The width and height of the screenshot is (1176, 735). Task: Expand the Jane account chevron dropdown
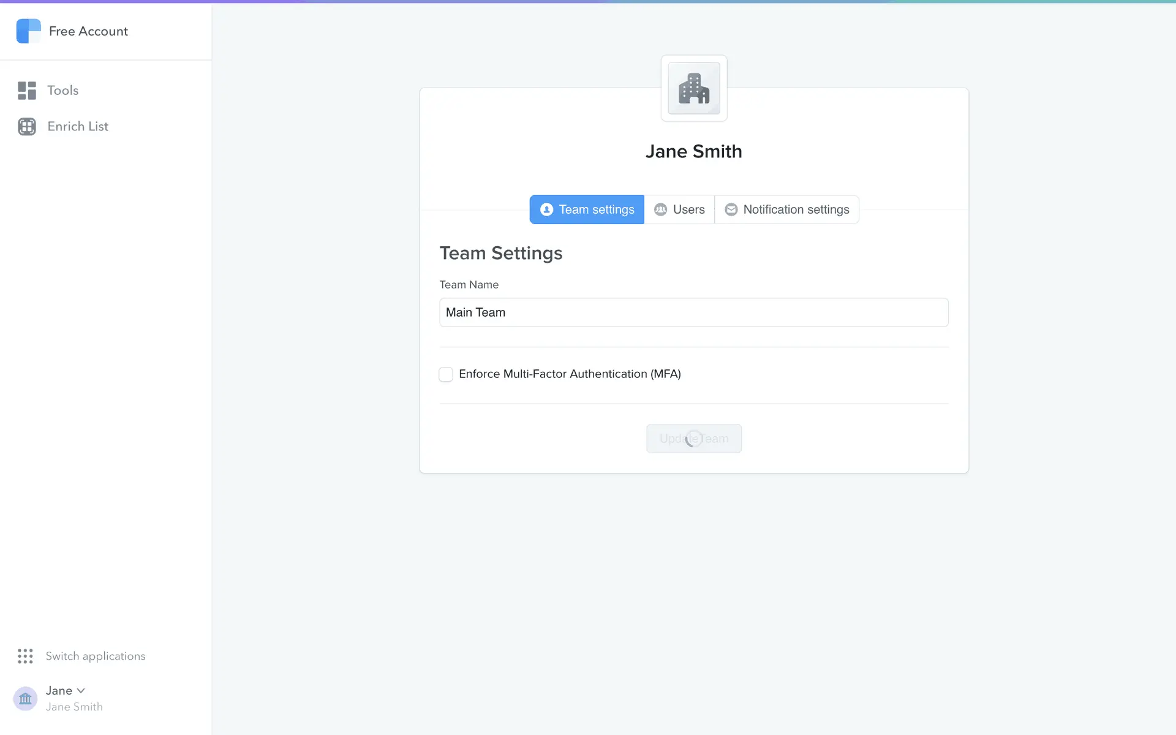(81, 690)
